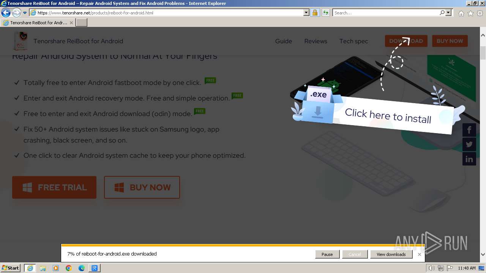The image size is (486, 273).
Task: Click the page vertical scrollbar up arrow
Action: [x=483, y=35]
